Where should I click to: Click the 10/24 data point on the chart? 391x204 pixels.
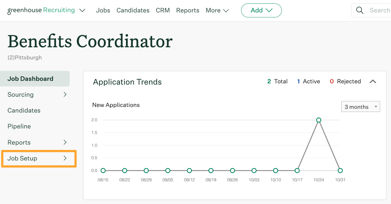[x=319, y=120]
